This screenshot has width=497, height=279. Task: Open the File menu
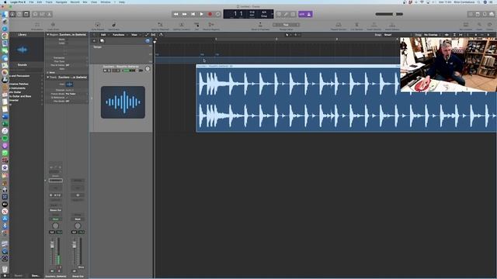[31, 2]
